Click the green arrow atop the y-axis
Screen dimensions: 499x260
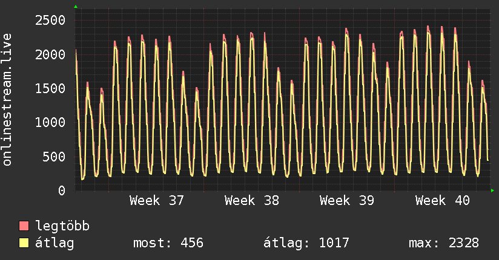coord(76,7)
